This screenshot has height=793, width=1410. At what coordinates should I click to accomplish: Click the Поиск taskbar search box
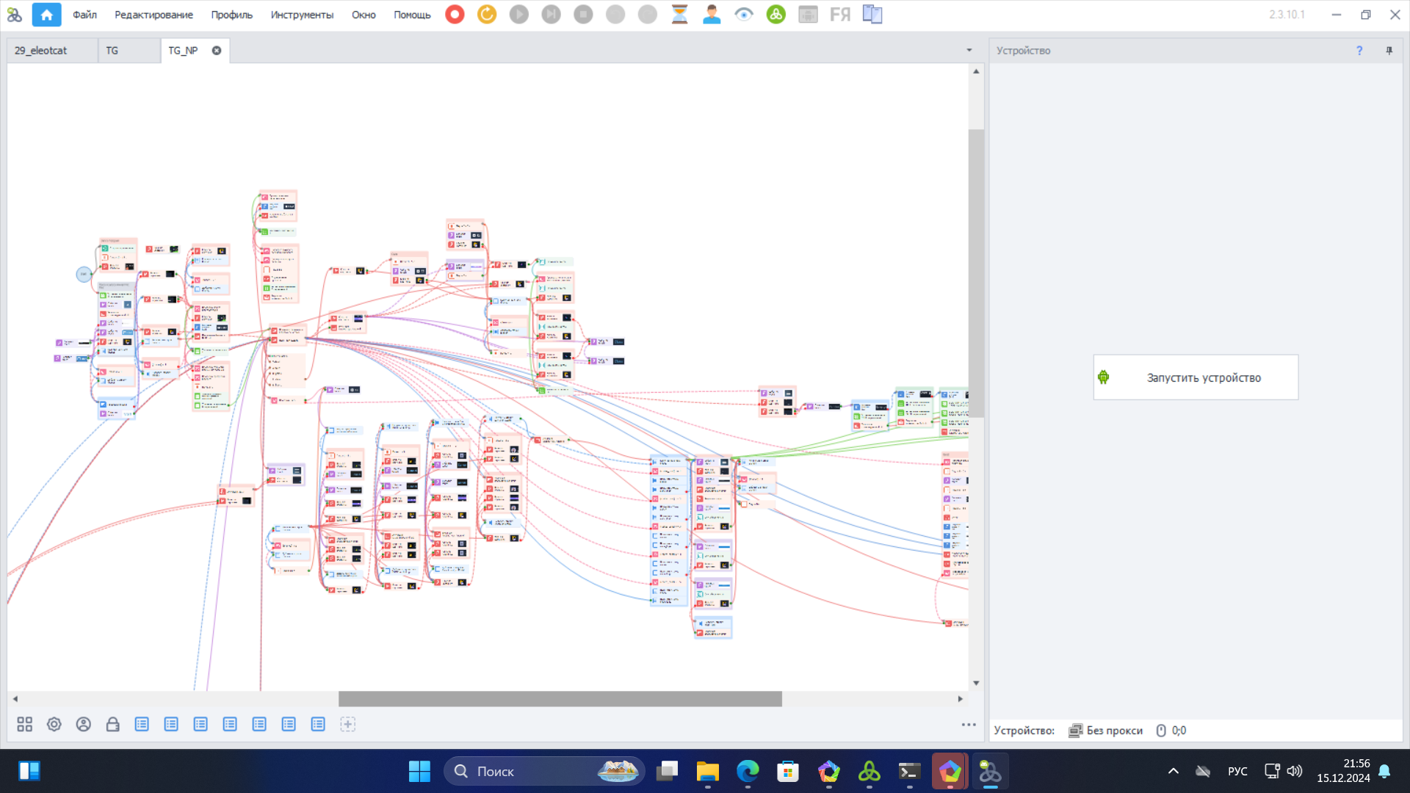click(544, 772)
